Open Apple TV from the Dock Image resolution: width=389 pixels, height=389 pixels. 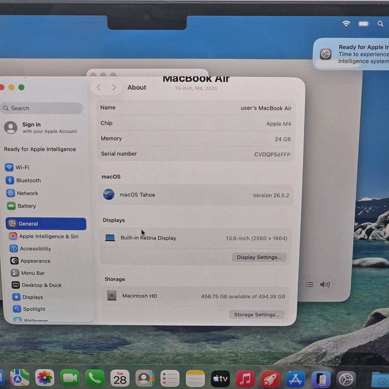click(x=220, y=379)
